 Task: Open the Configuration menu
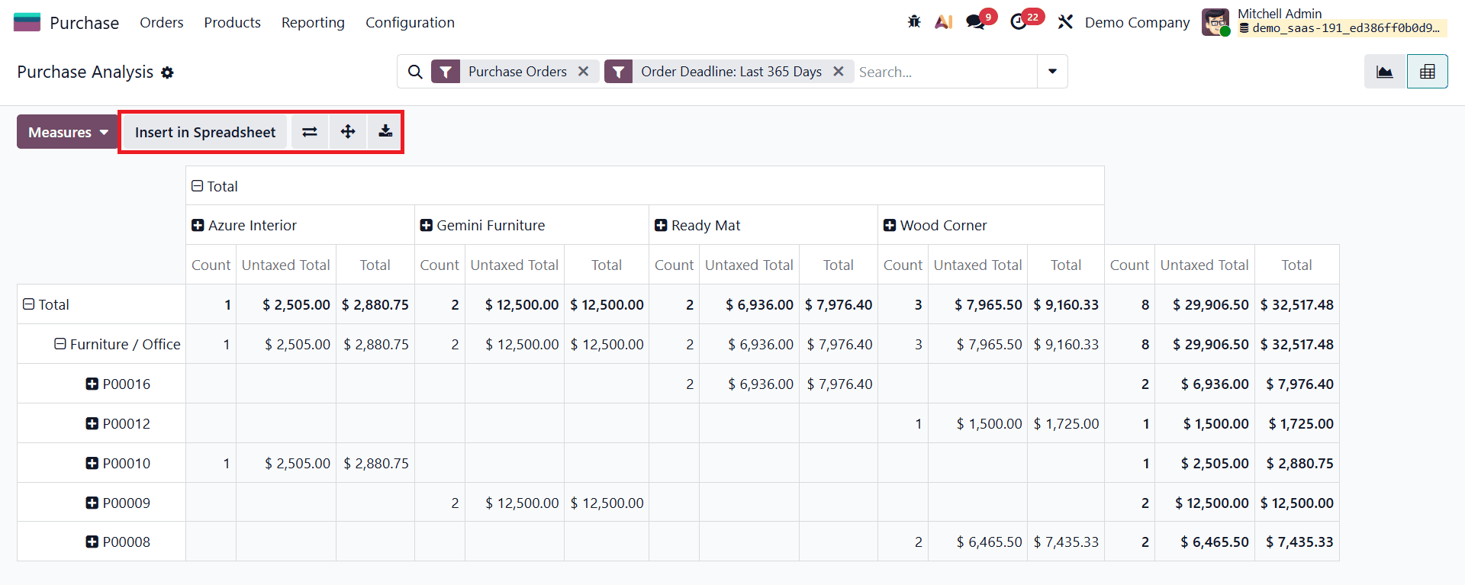point(410,22)
